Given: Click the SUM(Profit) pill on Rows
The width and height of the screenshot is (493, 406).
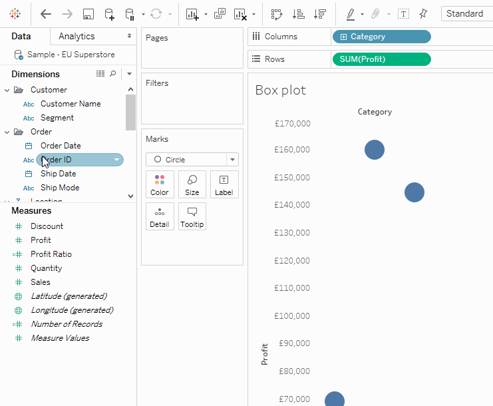Looking at the screenshot, I should [x=381, y=59].
